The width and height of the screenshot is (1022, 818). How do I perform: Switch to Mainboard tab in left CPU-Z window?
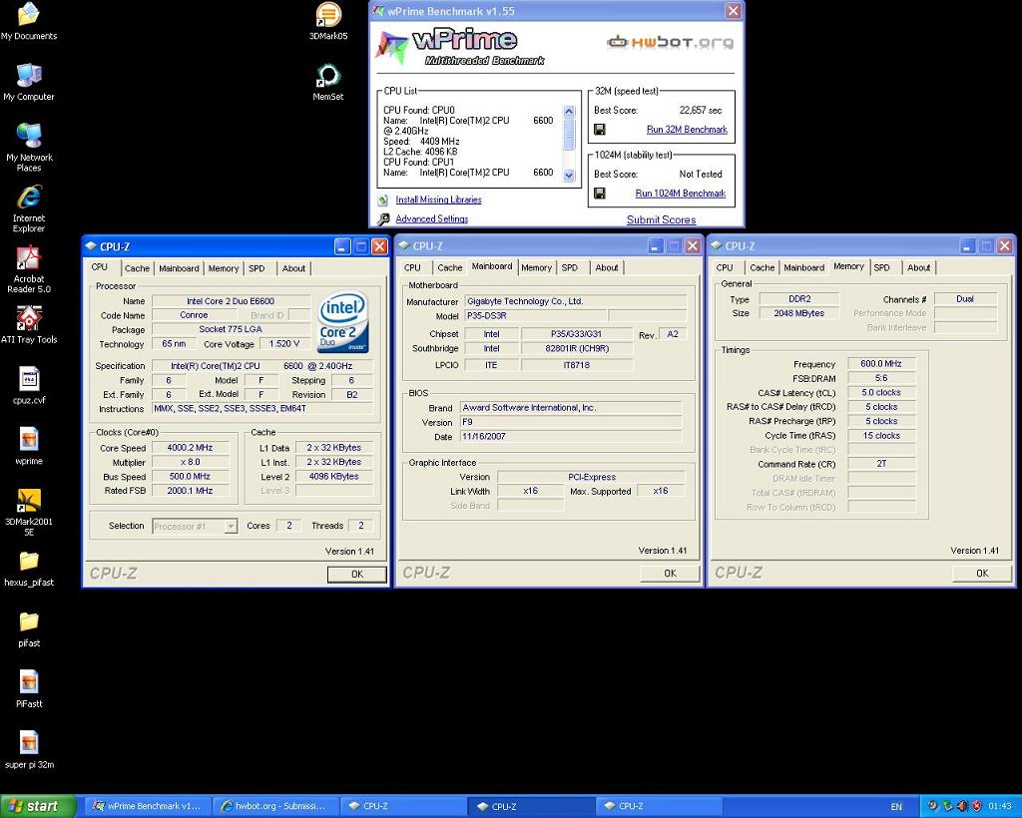click(x=179, y=268)
